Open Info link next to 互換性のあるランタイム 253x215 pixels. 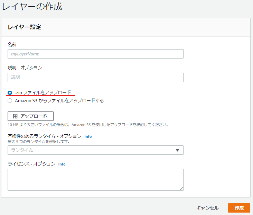pyautogui.click(x=88, y=136)
